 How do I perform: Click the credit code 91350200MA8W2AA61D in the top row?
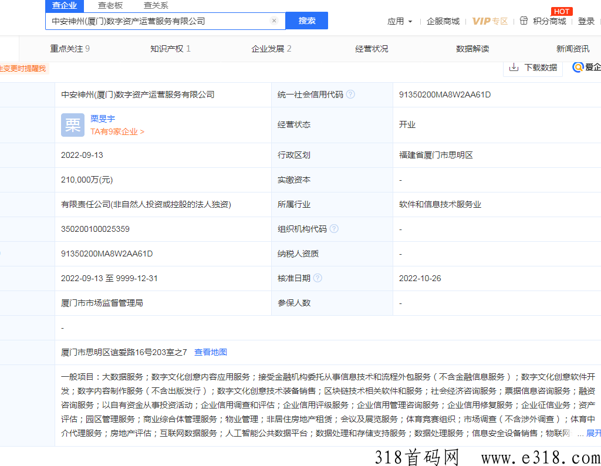tap(445, 94)
